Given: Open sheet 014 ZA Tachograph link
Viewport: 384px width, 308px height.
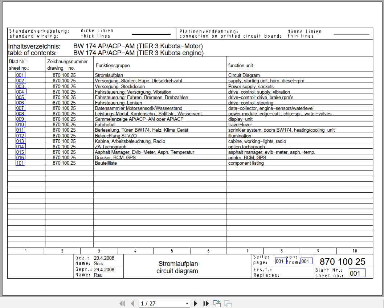Looking at the screenshot, I should 20,147.
